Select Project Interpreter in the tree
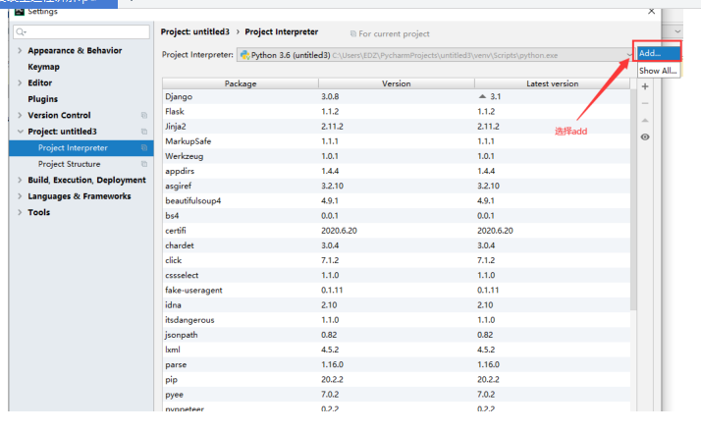701x432 pixels. click(81, 148)
